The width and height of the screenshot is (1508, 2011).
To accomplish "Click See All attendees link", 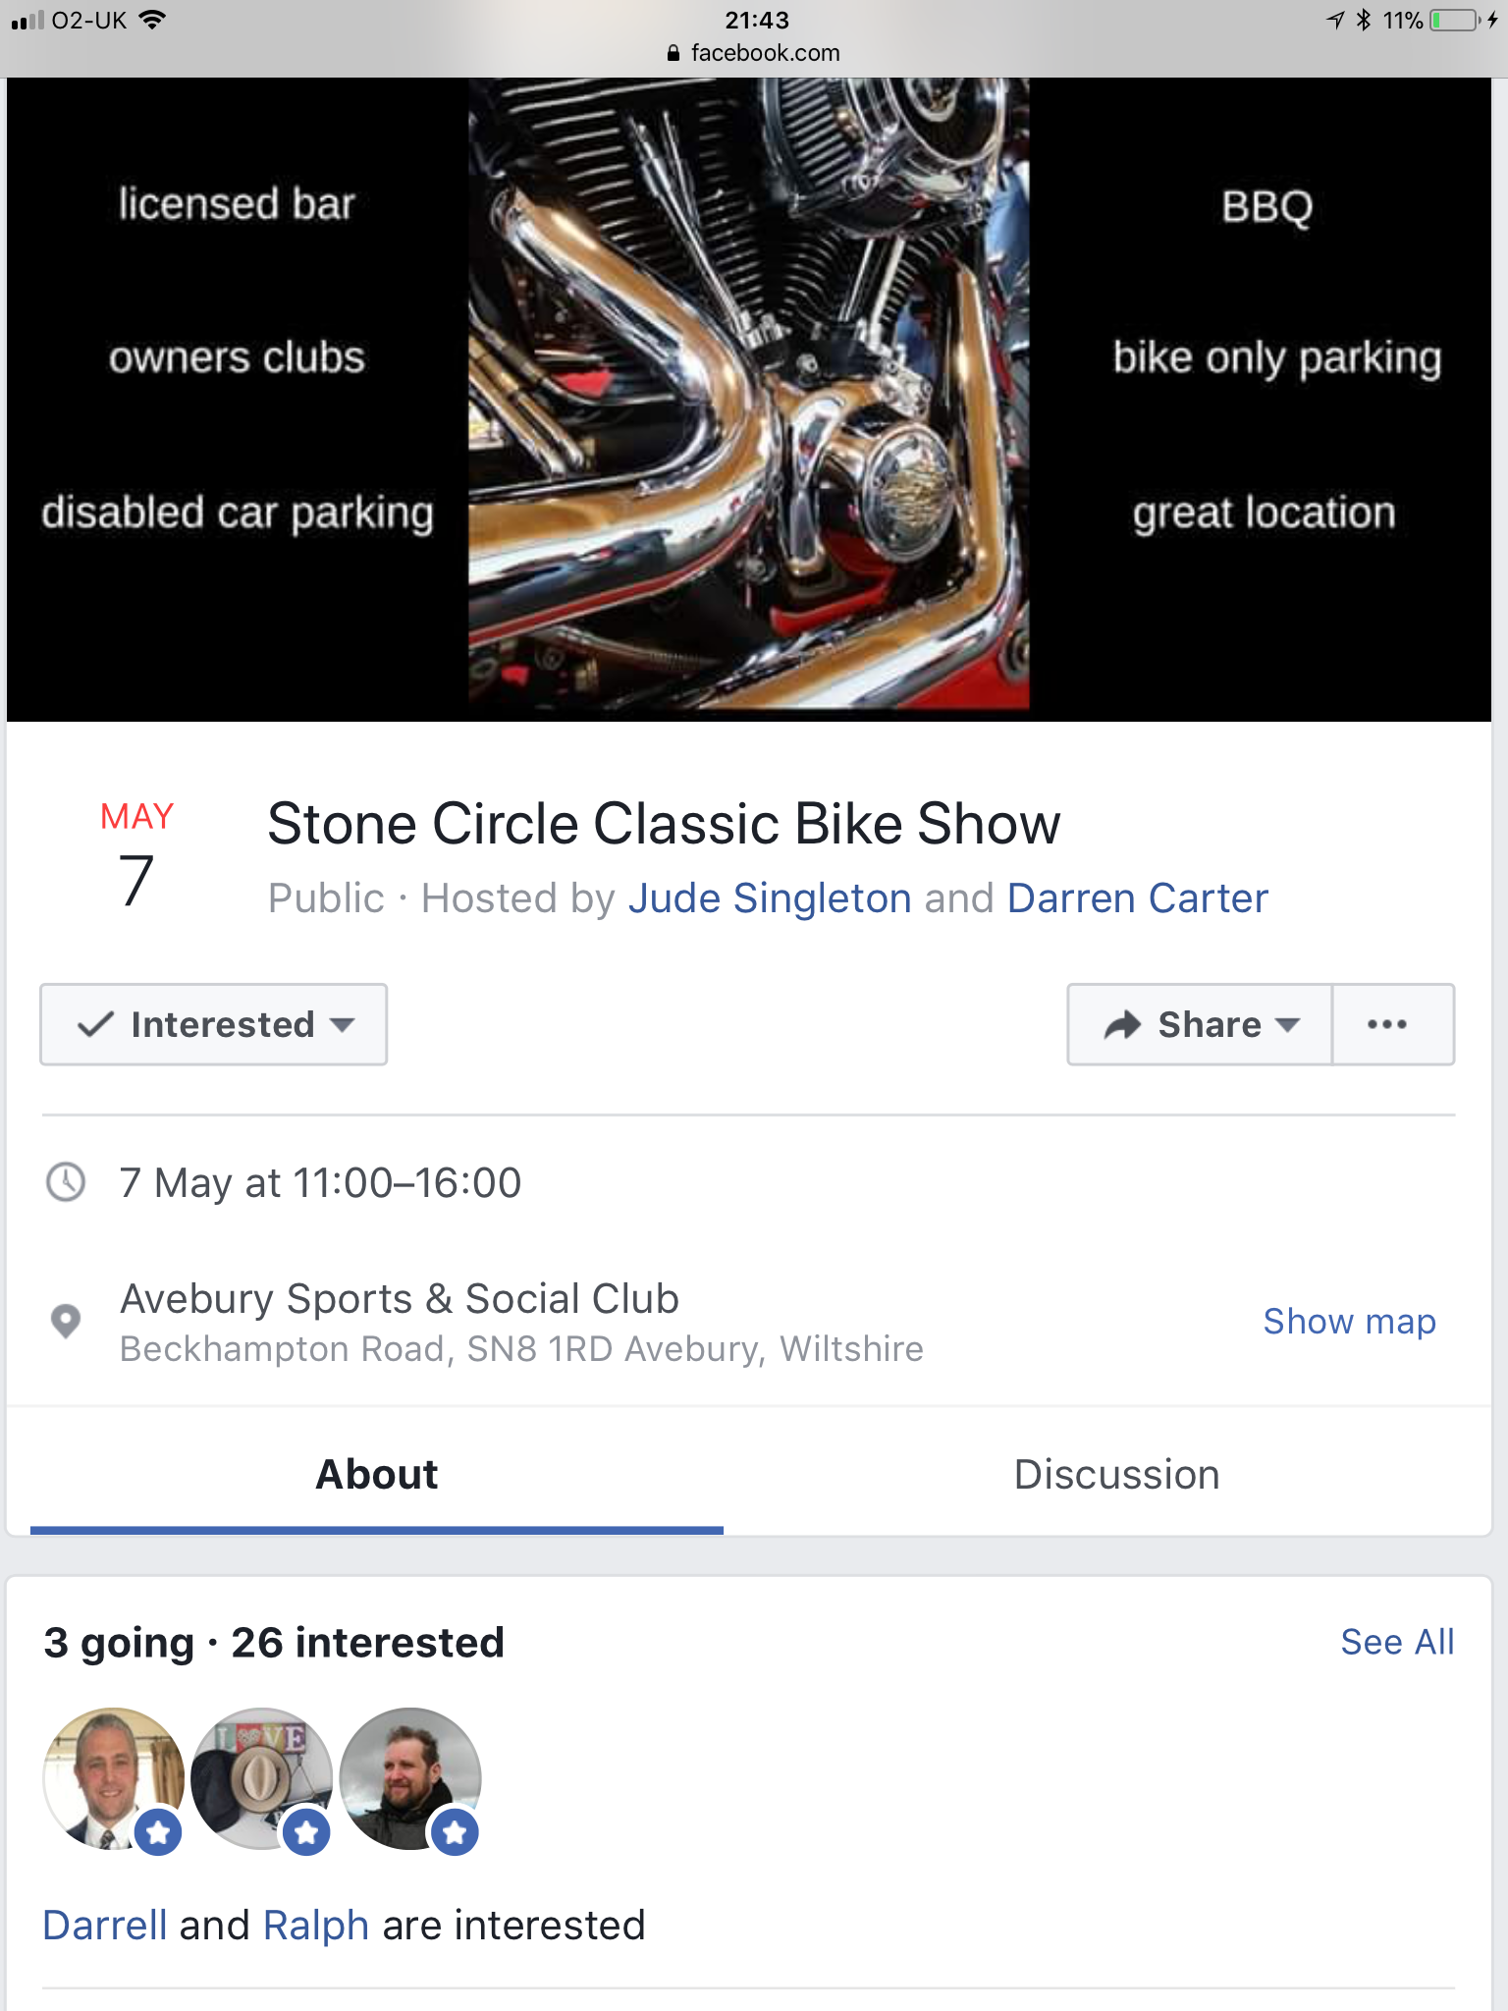I will [x=1397, y=1642].
